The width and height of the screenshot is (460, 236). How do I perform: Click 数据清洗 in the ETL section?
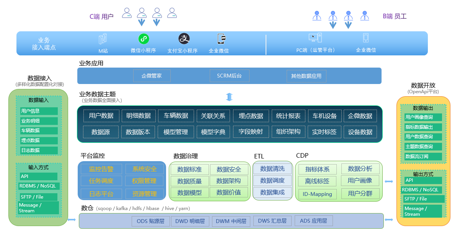[272, 169]
